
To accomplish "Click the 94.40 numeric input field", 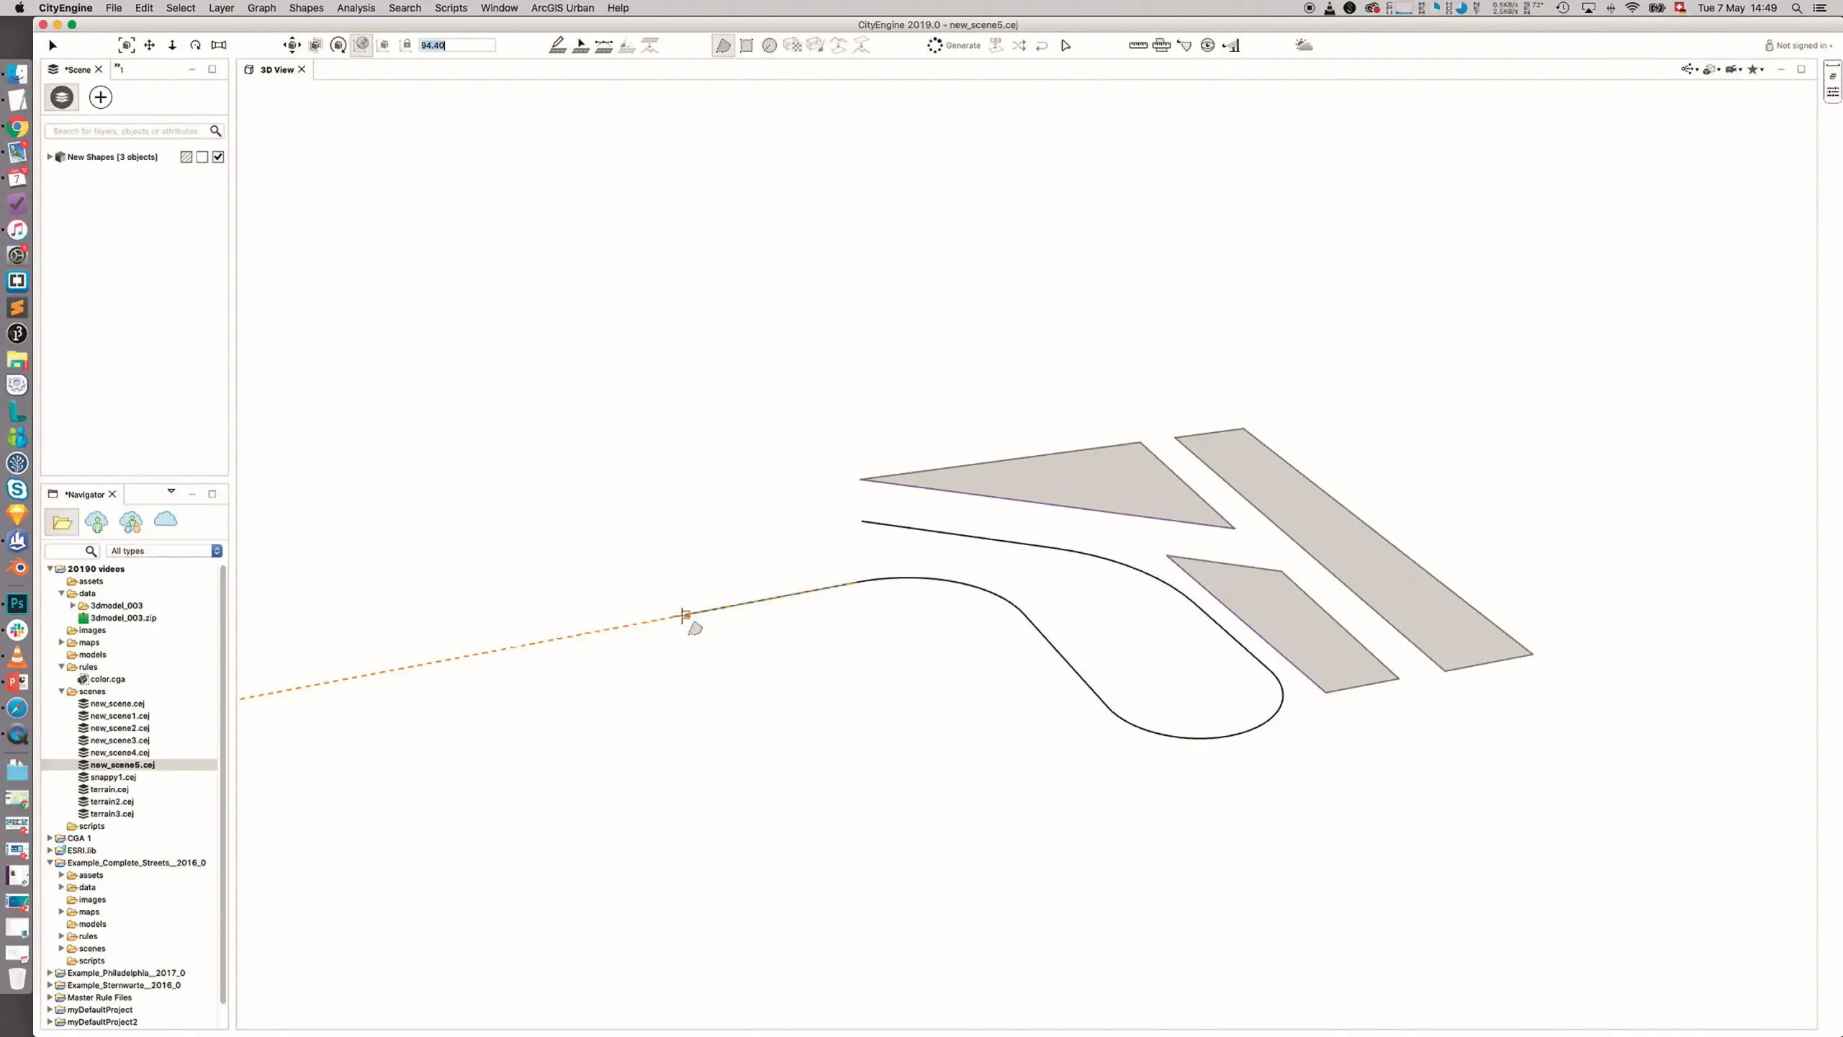I will coord(456,45).
